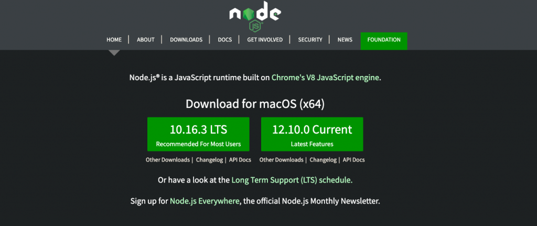Follow Chrome's V8 JavaScript engine link
537x226 pixels.
tap(325, 78)
